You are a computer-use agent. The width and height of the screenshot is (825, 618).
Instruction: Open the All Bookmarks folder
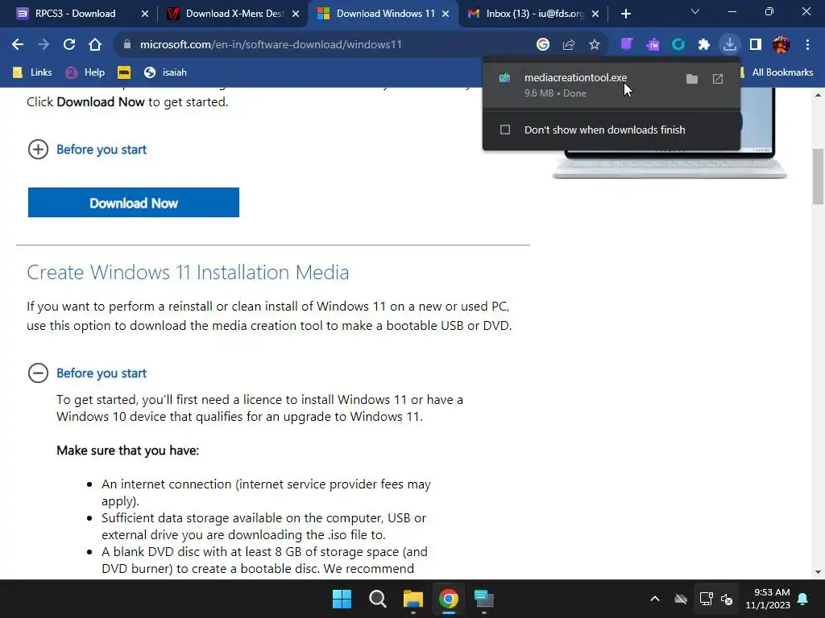point(776,72)
